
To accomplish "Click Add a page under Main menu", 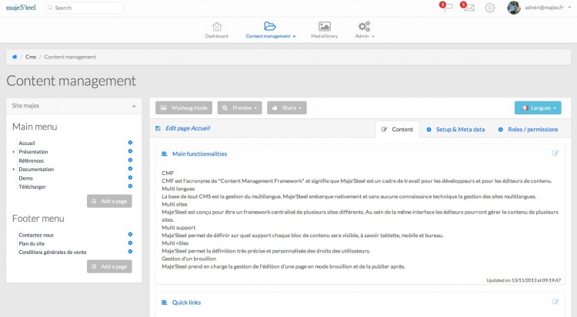I will [x=109, y=201].
